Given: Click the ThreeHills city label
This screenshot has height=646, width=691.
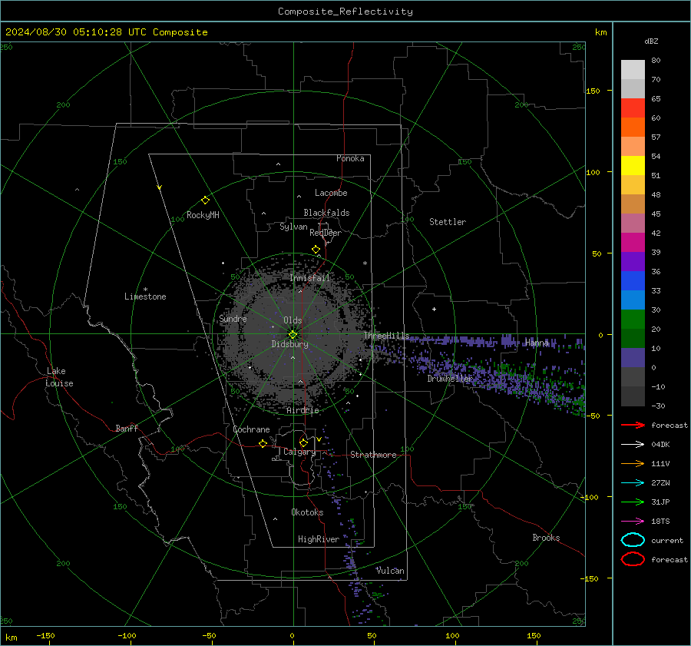Looking at the screenshot, I should [386, 336].
